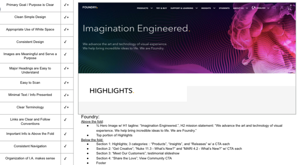Click the Foundry logo in header

[90, 7]
